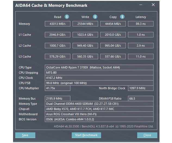
Task: Click the CPU Stepping label
Action: (29, 73)
